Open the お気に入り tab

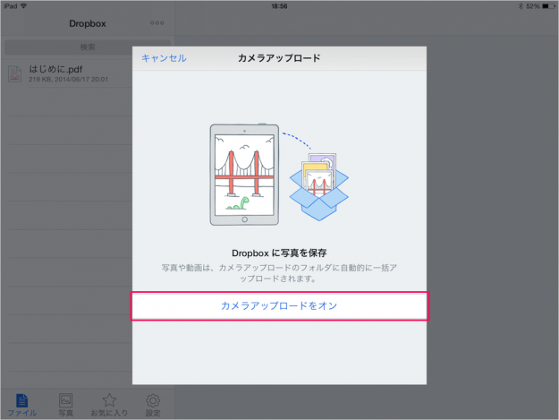tap(109, 405)
